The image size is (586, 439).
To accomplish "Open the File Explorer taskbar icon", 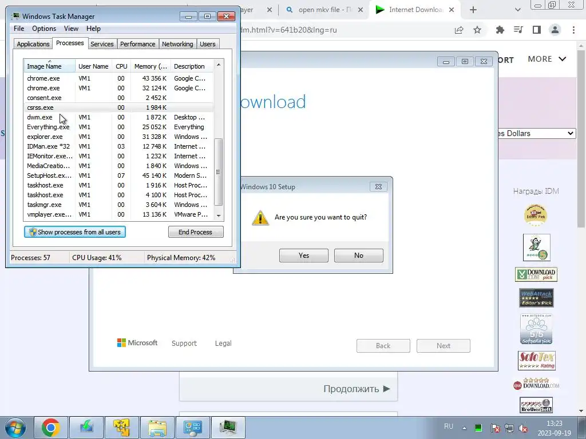I will click(157, 428).
